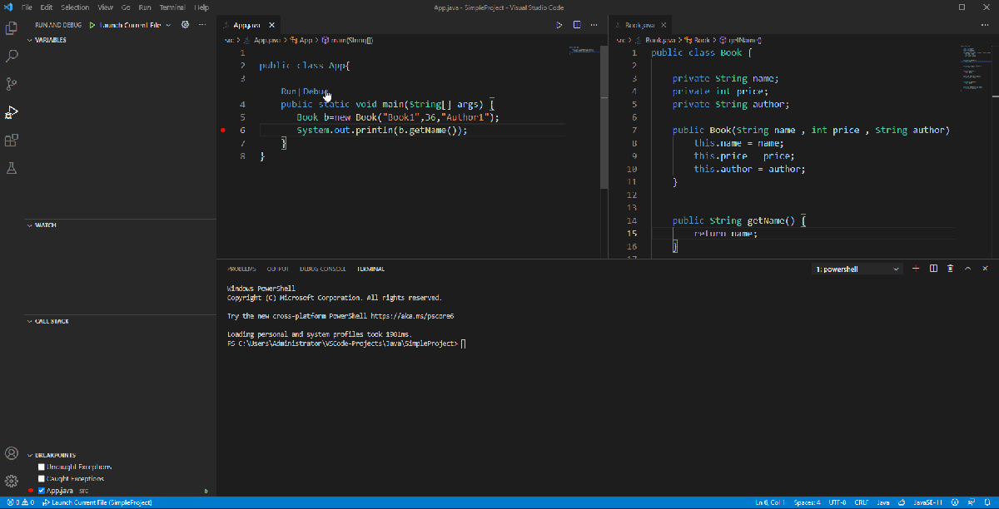The image size is (999, 509).
Task: Split the App.java editor to the right
Action: tap(576, 25)
